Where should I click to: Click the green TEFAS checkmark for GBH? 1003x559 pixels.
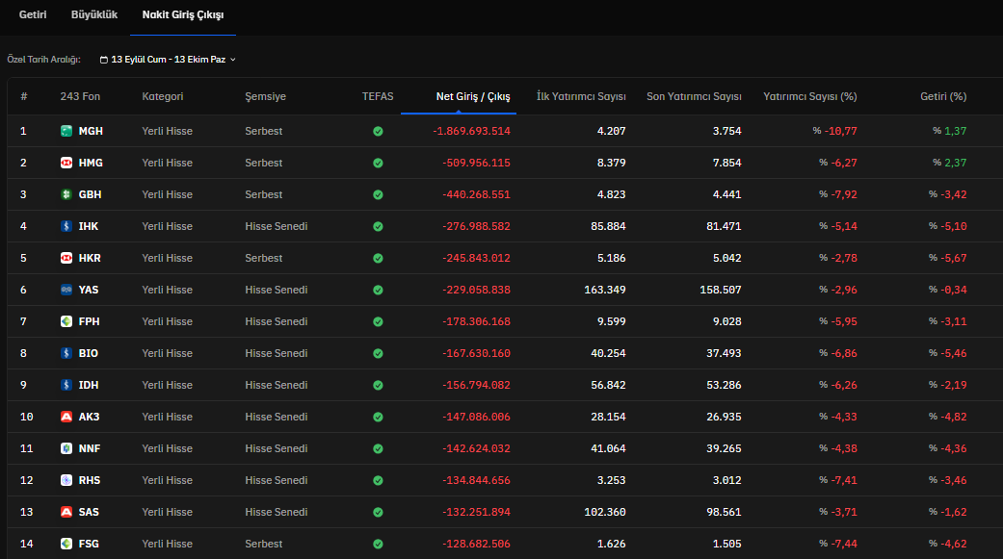378,195
